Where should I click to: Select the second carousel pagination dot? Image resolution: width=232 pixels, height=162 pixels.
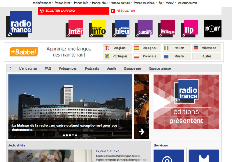coord(67,135)
